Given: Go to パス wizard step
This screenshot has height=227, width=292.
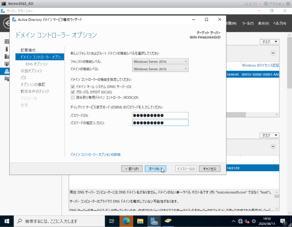Looking at the screenshot, I should (x=24, y=77).
